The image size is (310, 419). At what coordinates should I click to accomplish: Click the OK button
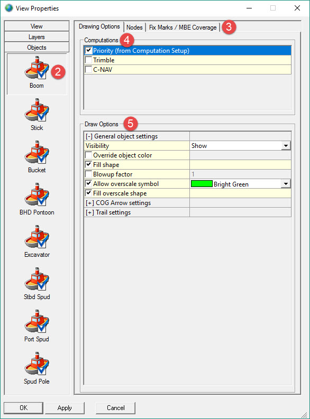tap(23, 408)
